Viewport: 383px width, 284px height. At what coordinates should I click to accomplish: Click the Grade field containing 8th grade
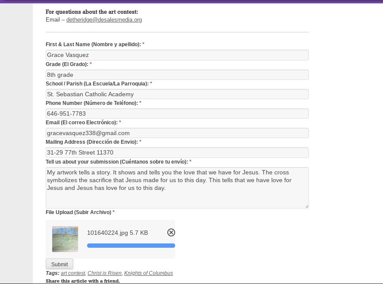[177, 75]
